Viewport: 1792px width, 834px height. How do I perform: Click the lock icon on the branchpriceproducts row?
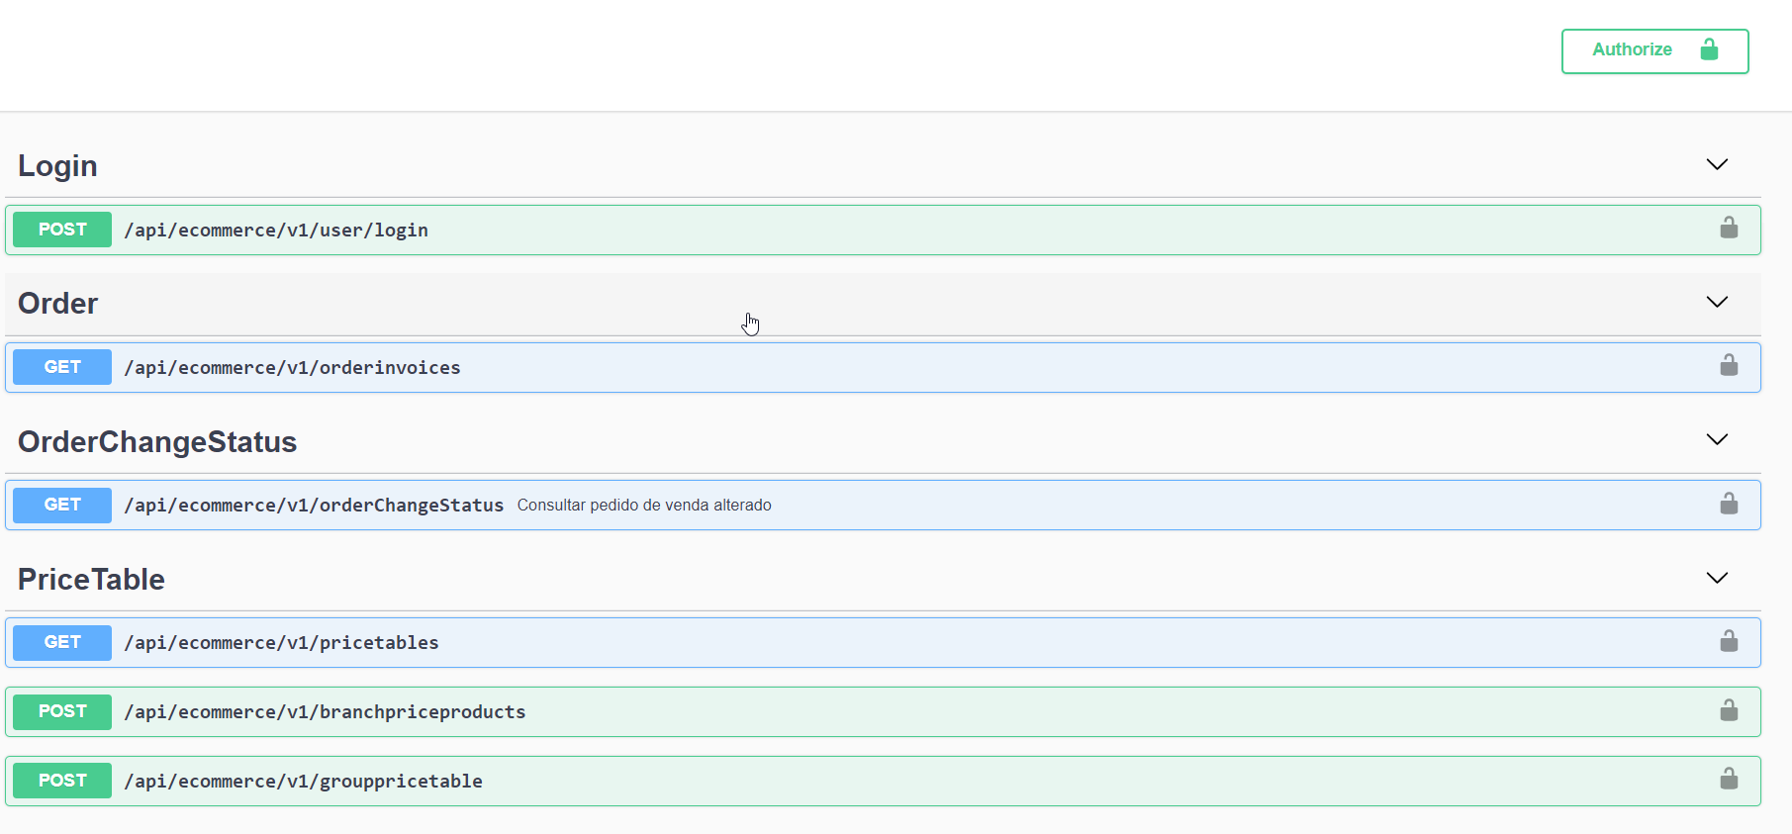[1729, 711]
